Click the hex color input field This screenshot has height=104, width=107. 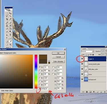pyautogui.click(x=45, y=89)
